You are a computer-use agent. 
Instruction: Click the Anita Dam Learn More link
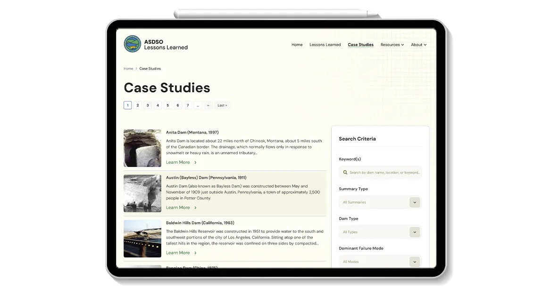click(x=178, y=162)
